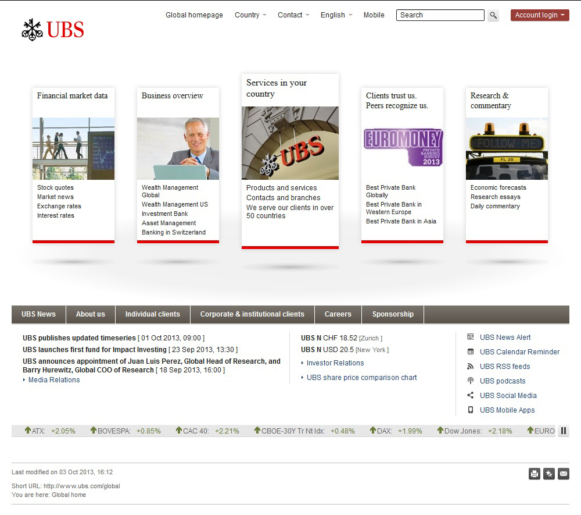This screenshot has height=515, width=581.
Task: Switch to the Sponsorship tab
Action: (393, 314)
